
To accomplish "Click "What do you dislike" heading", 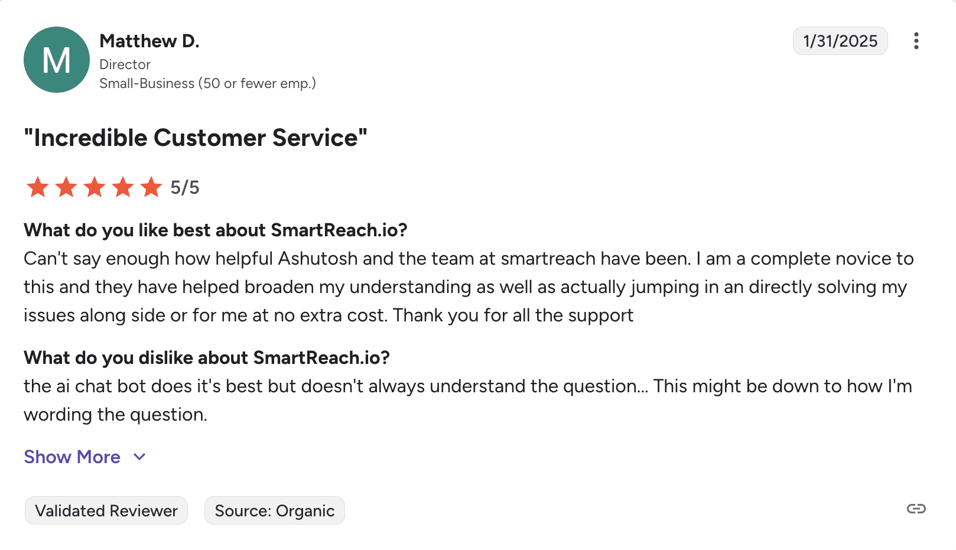I will [x=207, y=357].
